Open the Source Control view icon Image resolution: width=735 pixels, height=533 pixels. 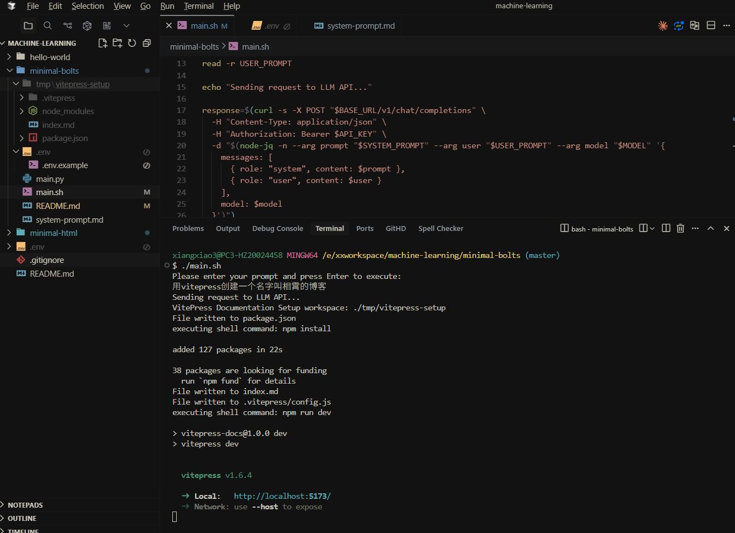point(68,25)
